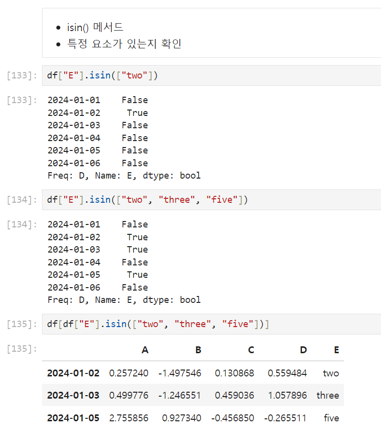
Task: Select code cell 134 input line
Action: 212,200
